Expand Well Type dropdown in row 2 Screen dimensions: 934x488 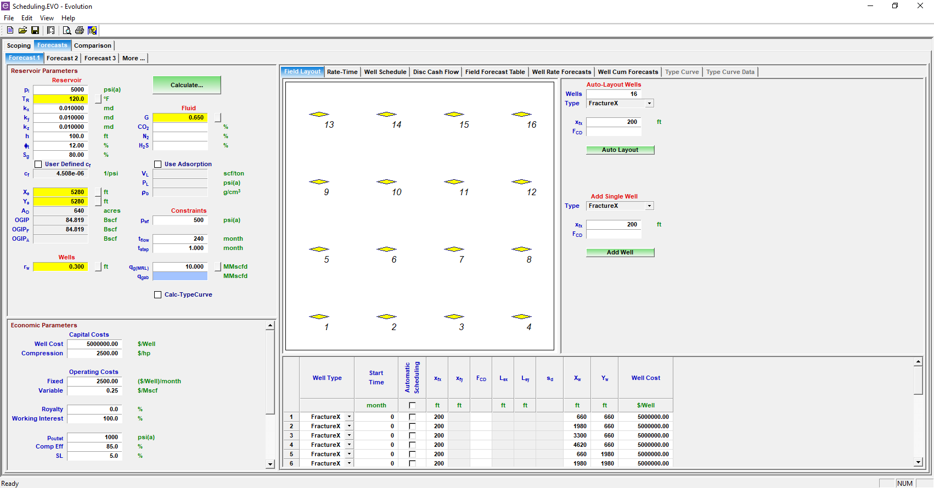349,426
